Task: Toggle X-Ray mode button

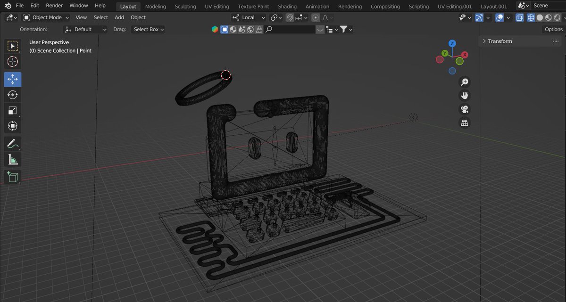Action: click(519, 17)
